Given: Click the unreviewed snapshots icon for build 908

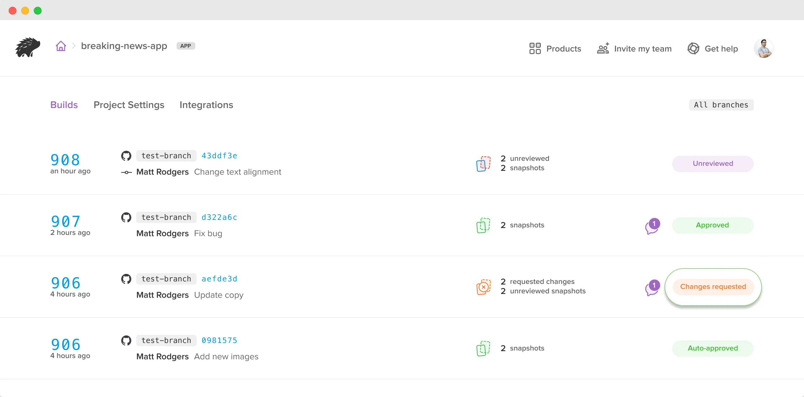Looking at the screenshot, I should click(x=483, y=164).
